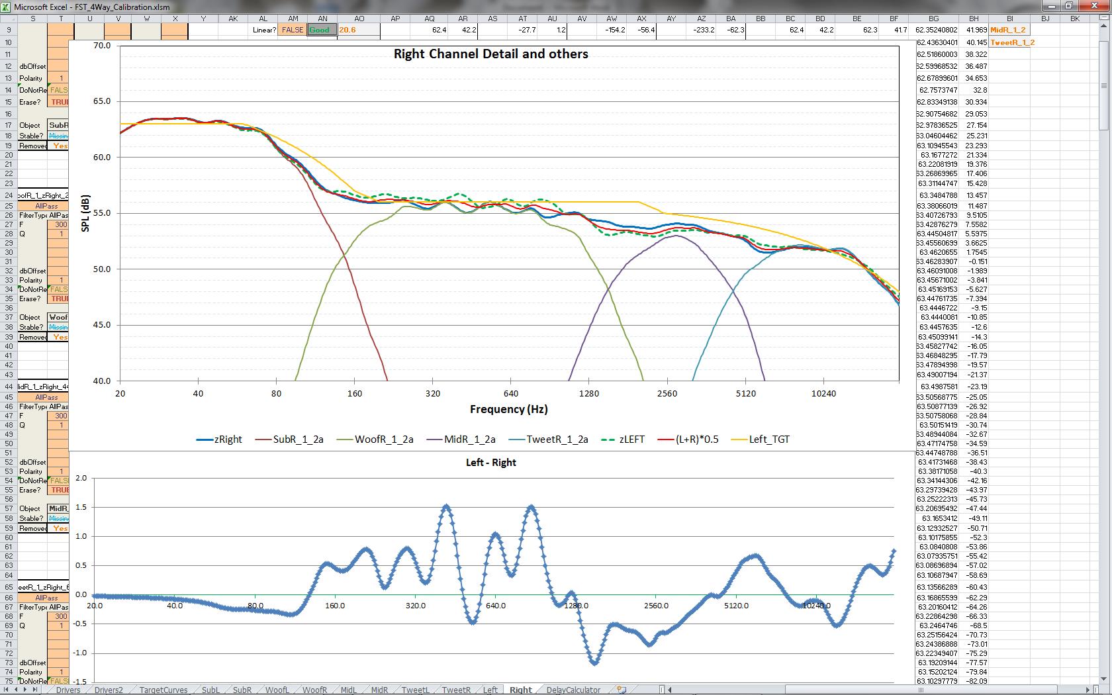This screenshot has width=1112, height=695.
Task: Switch to the TargetCurves sheet
Action: 163,690
